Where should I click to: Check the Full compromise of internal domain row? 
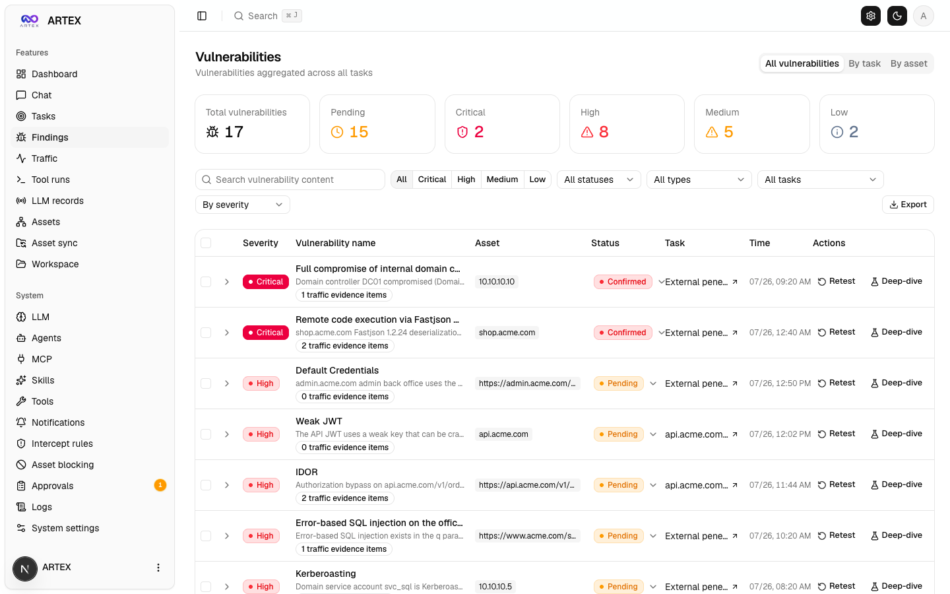206,282
